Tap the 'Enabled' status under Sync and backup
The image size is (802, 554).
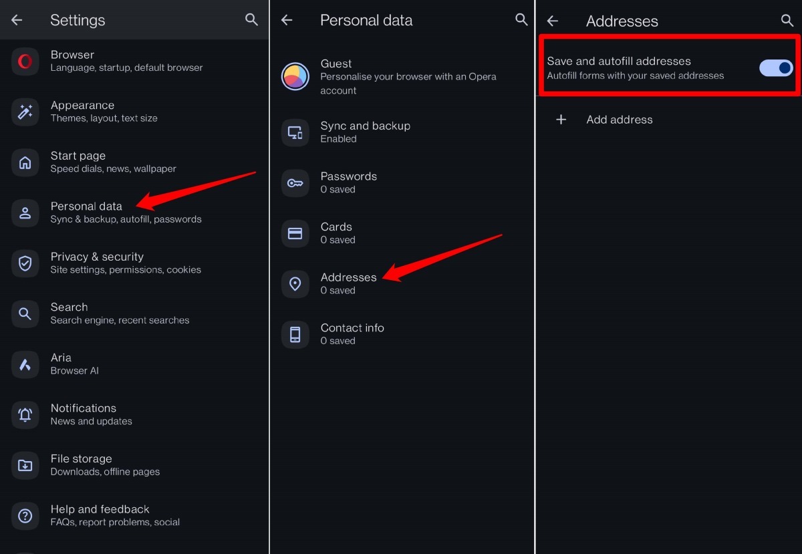tap(339, 139)
